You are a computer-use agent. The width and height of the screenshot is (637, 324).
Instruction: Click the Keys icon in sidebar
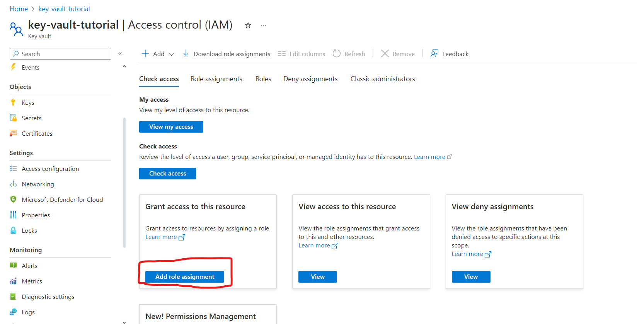13,102
